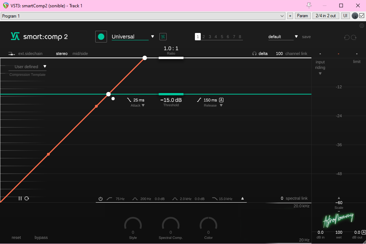Click the redo arrow icon

tap(354, 37)
